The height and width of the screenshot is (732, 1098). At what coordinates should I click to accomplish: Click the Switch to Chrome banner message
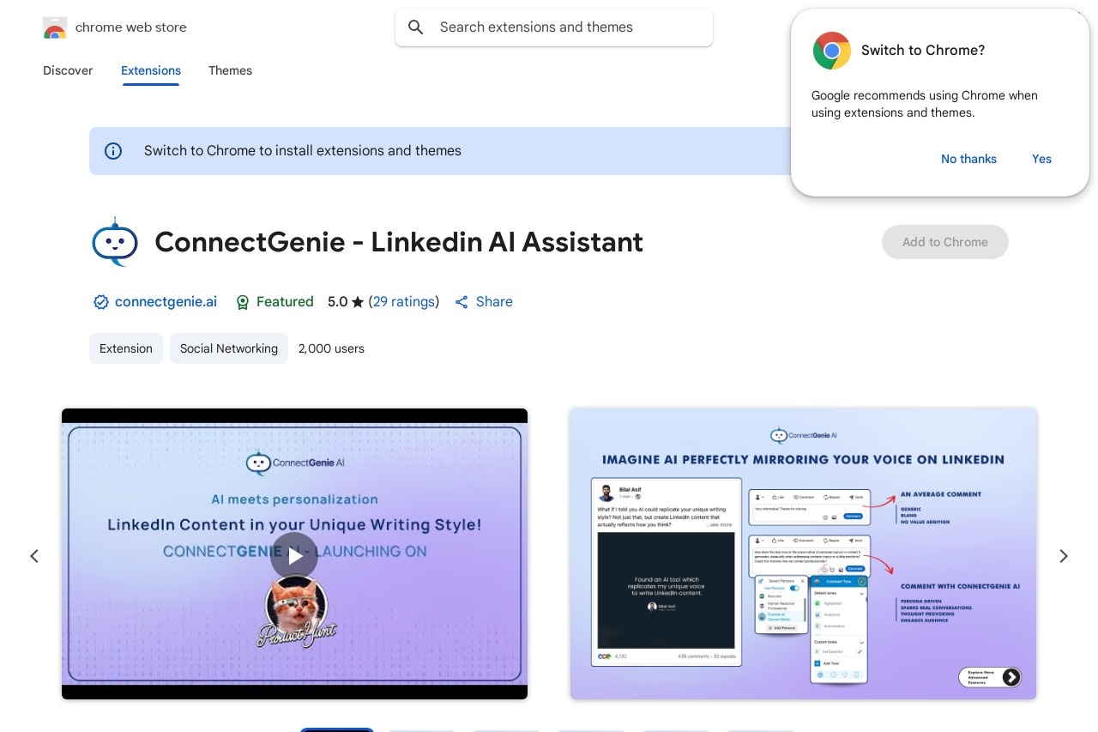(303, 151)
